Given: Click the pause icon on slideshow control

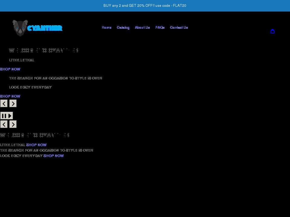Looking at the screenshot, I should (4, 116).
